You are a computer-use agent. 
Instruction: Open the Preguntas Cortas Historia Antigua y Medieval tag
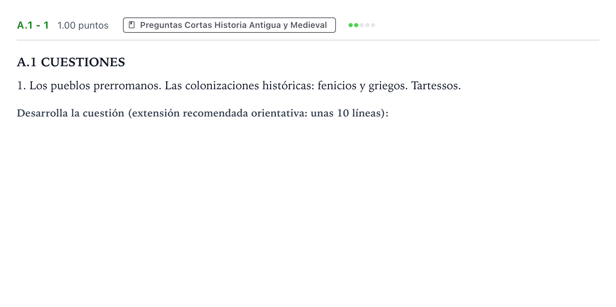pos(229,25)
